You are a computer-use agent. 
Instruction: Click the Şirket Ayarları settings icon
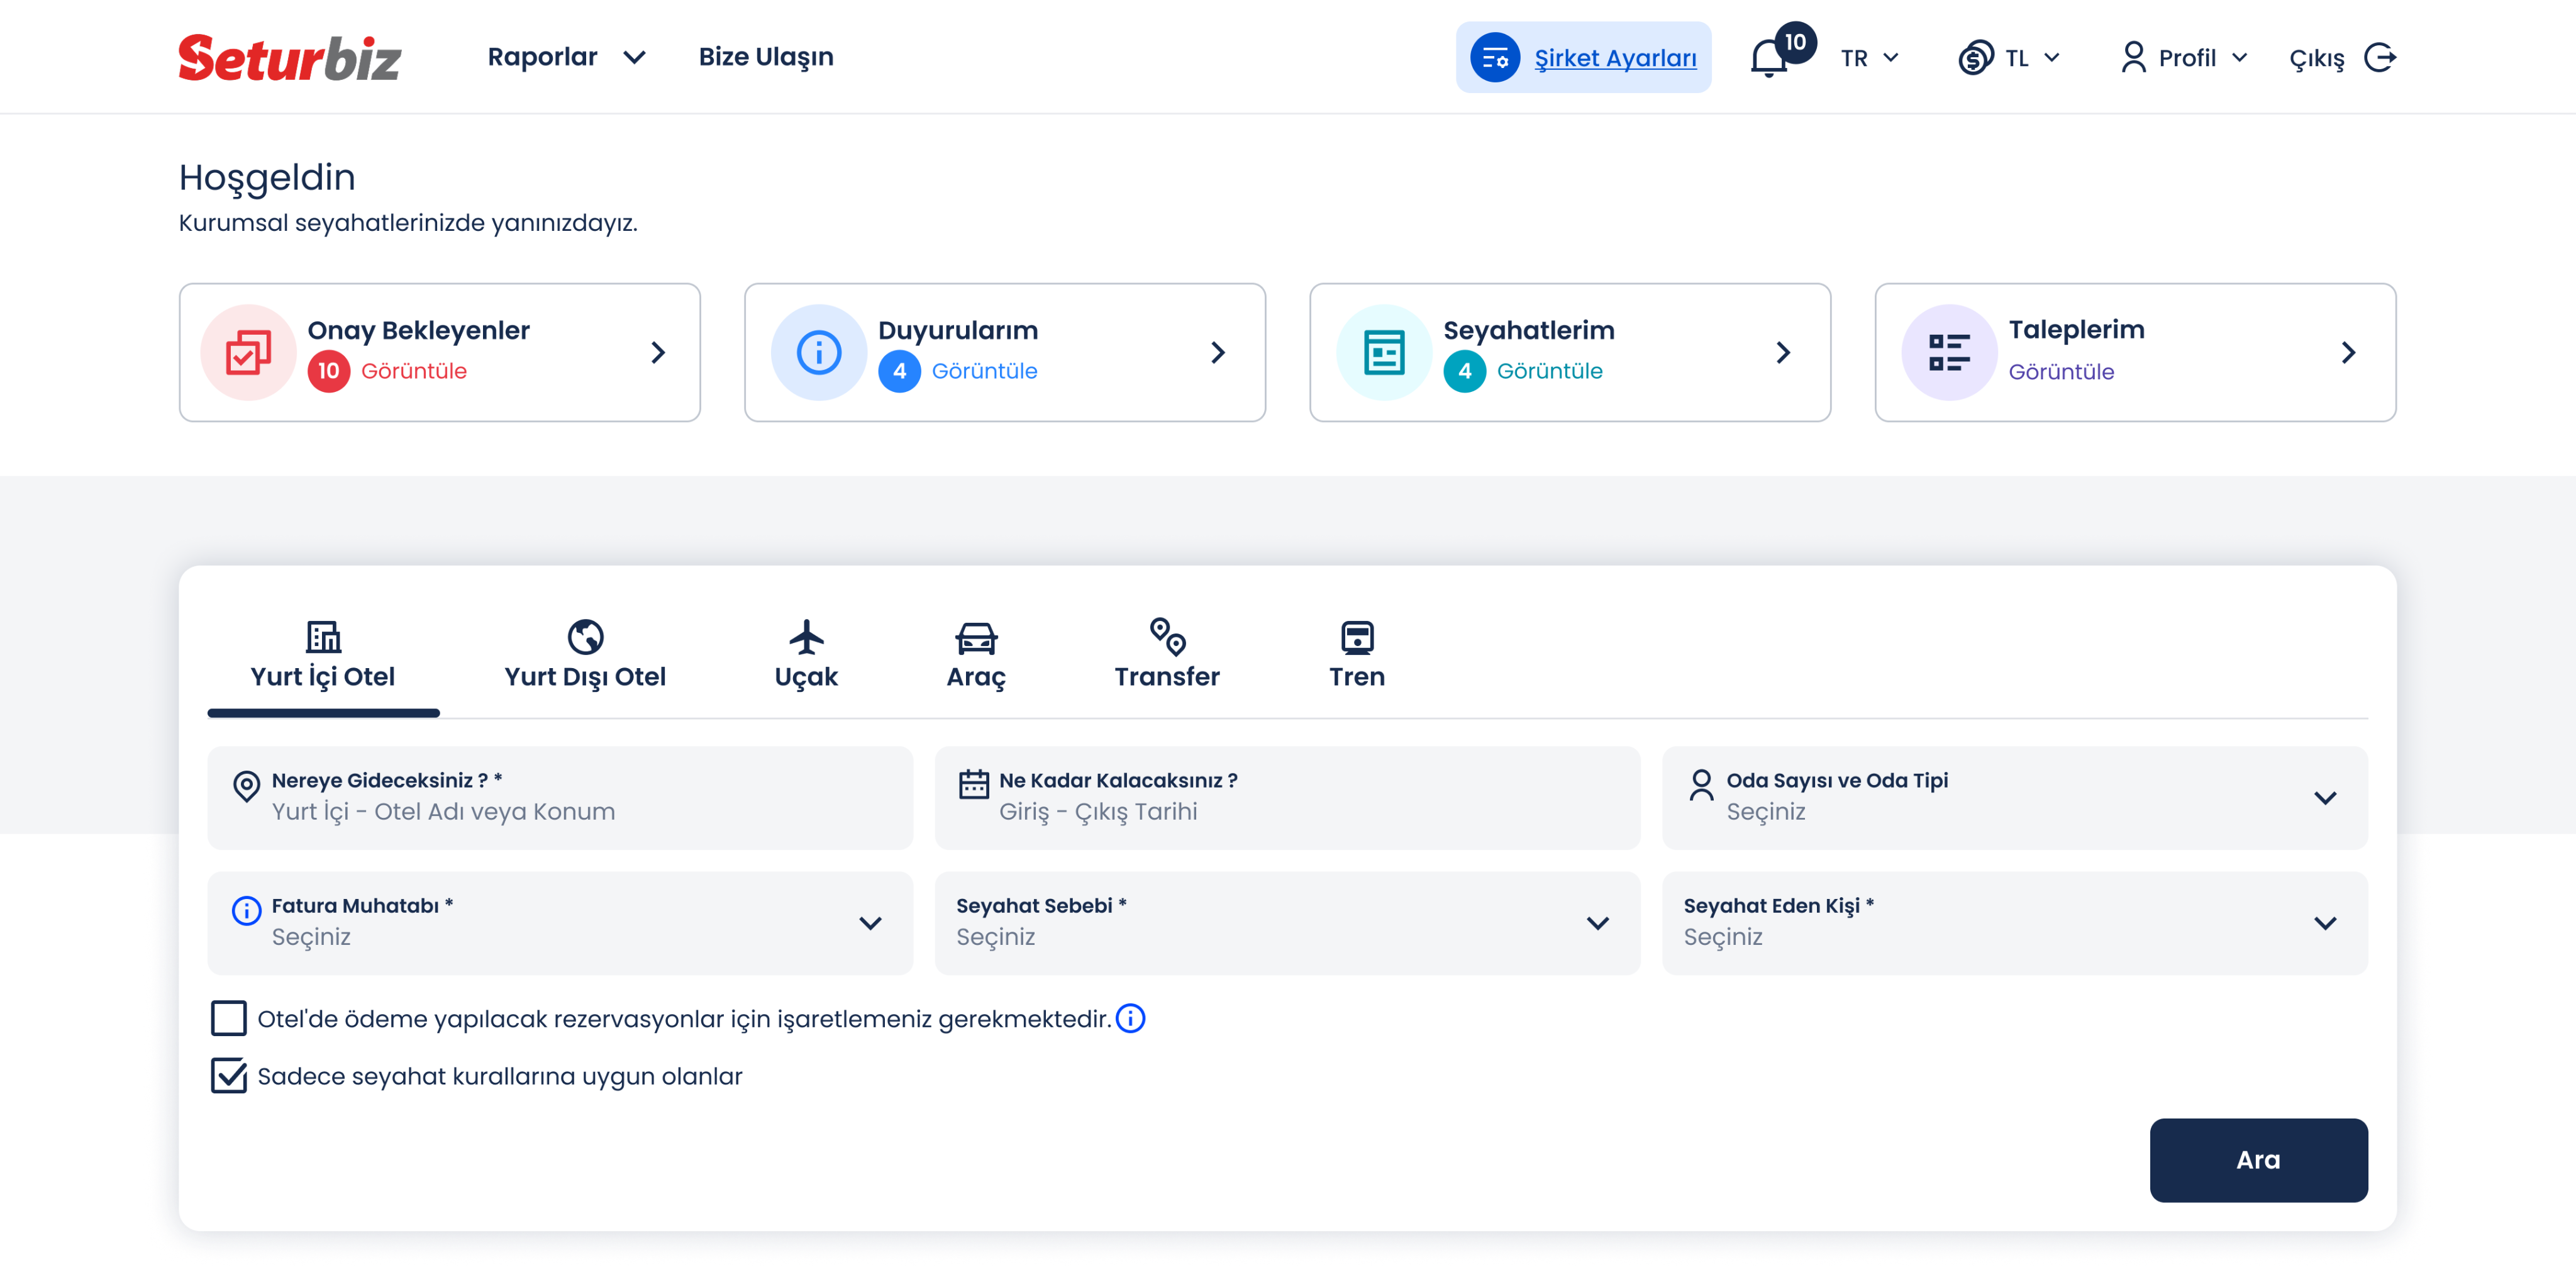(x=1495, y=58)
